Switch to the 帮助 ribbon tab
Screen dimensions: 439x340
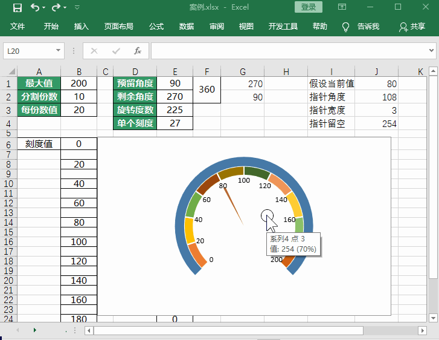pos(319,27)
